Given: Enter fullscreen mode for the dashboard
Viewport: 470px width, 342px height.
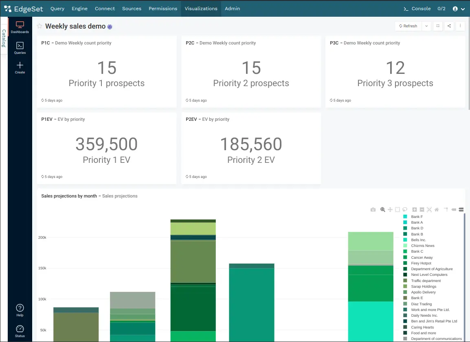Looking at the screenshot, I should tap(438, 26).
